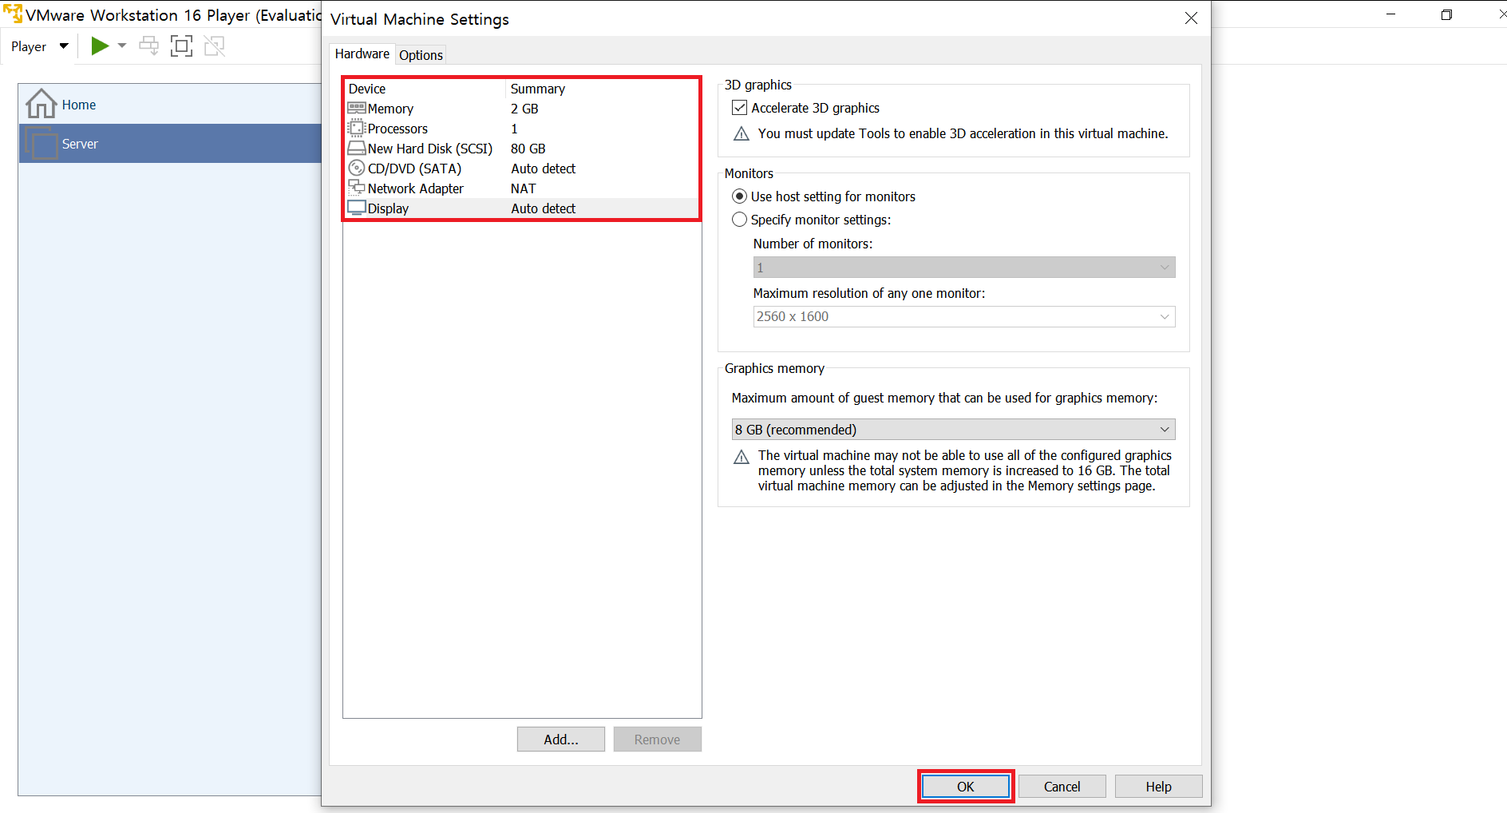Select the Memory row text

[390, 109]
